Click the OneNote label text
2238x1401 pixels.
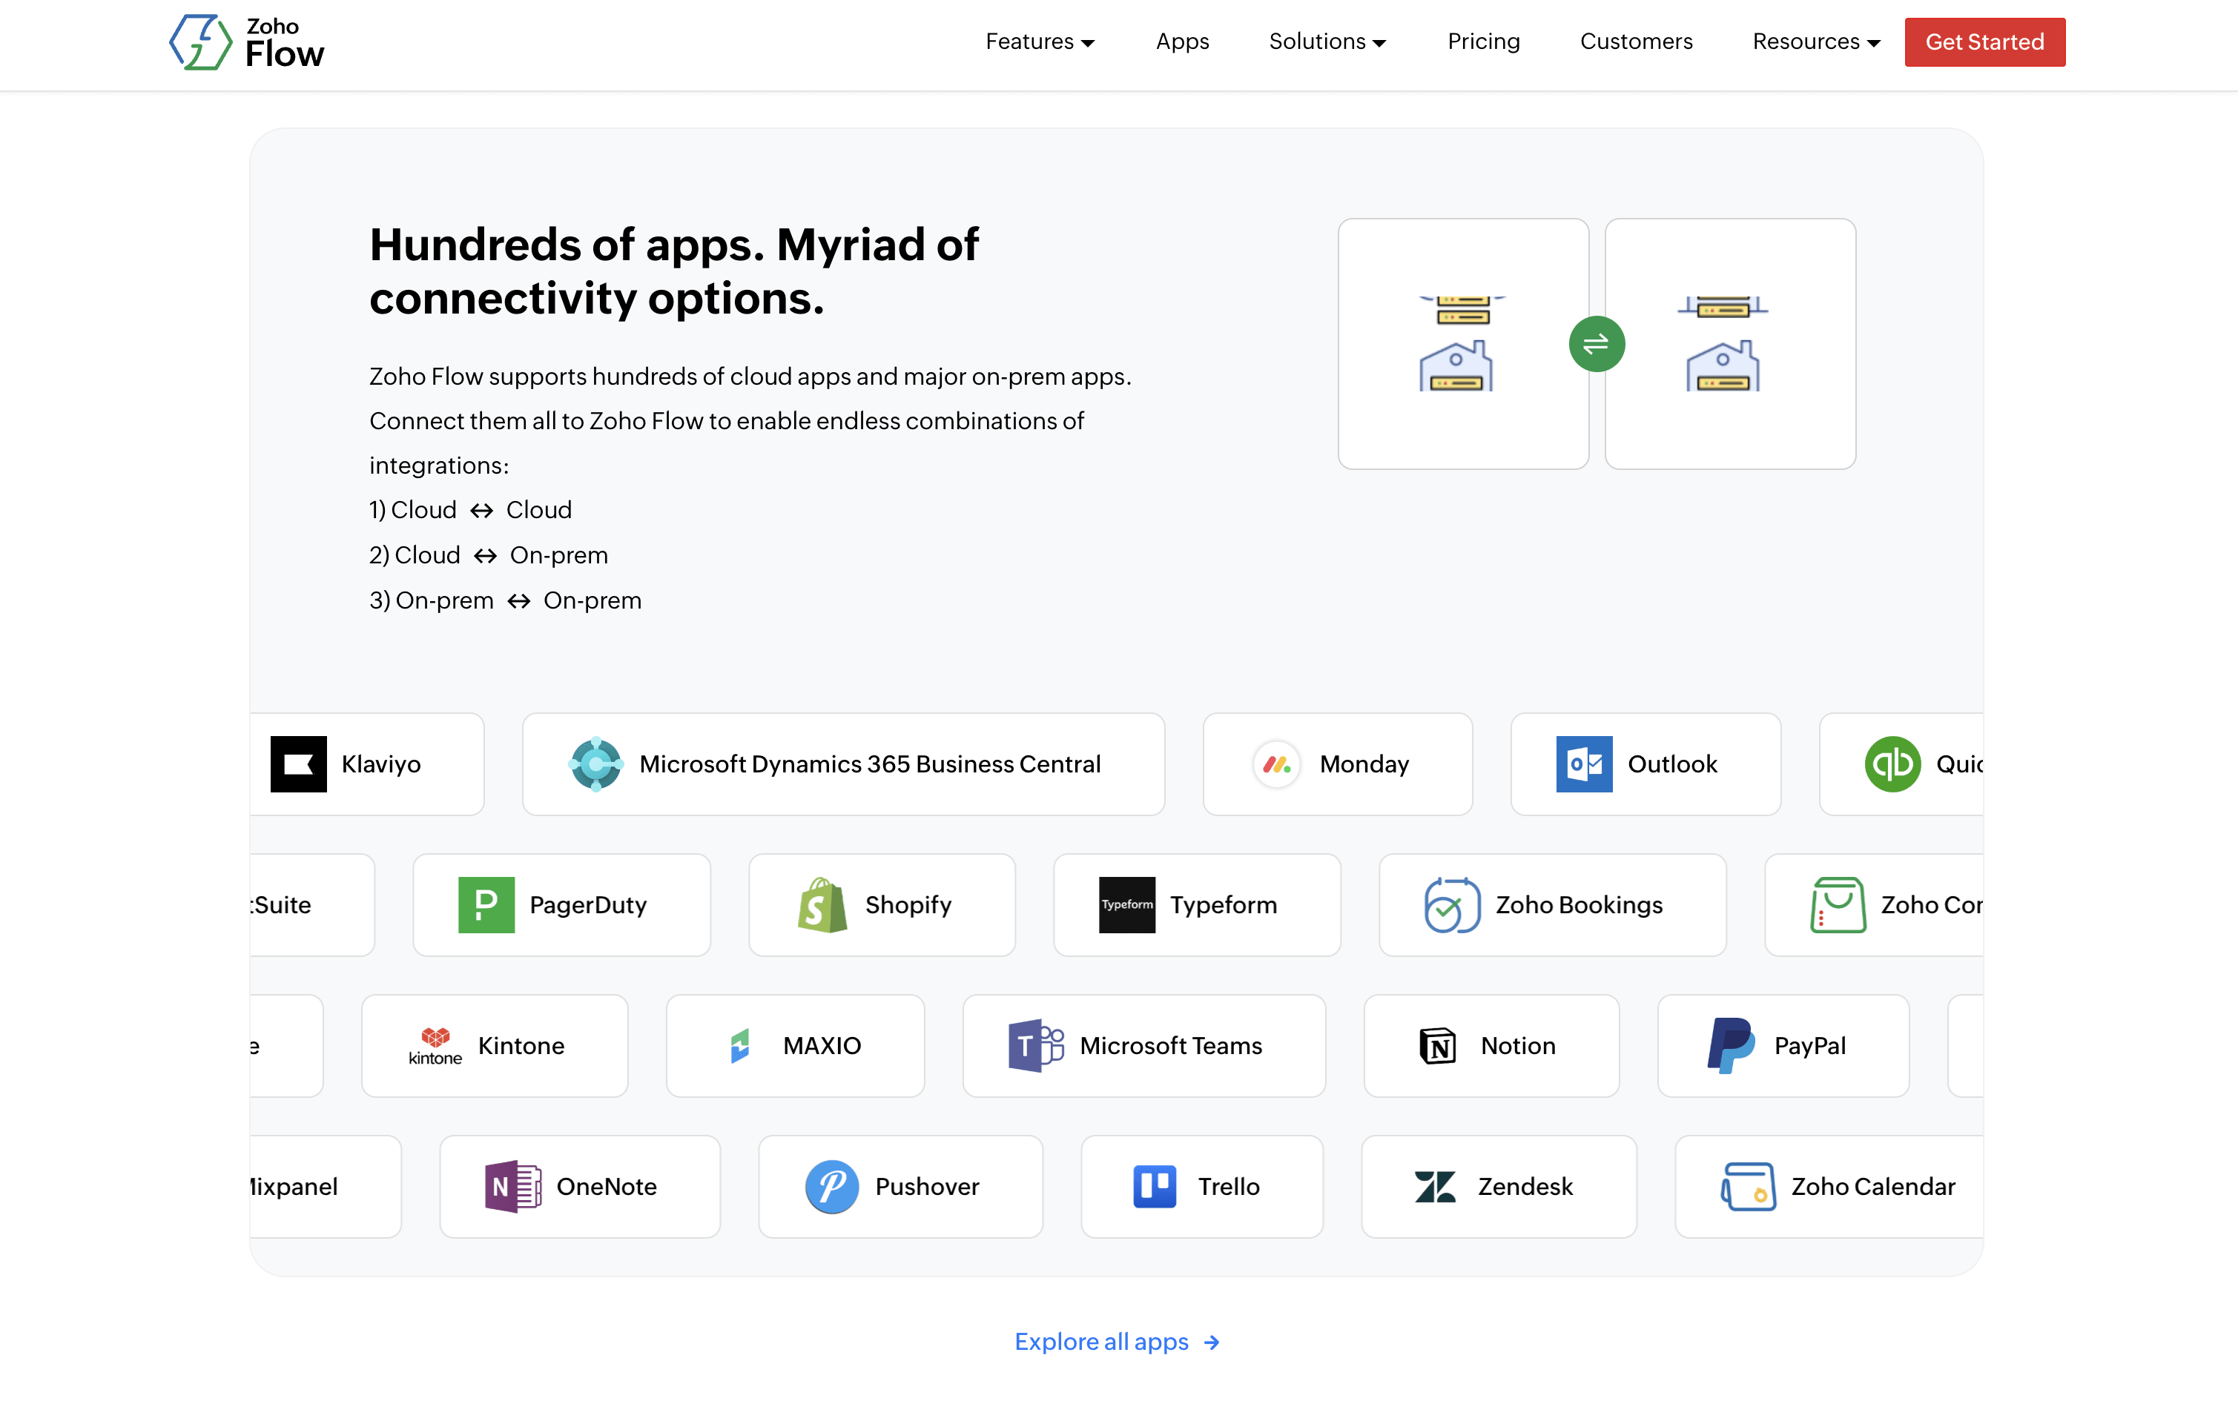click(606, 1186)
